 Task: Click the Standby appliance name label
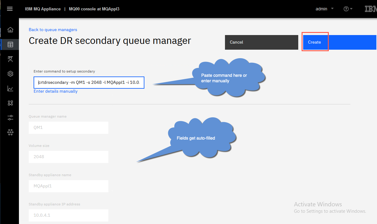click(50, 175)
